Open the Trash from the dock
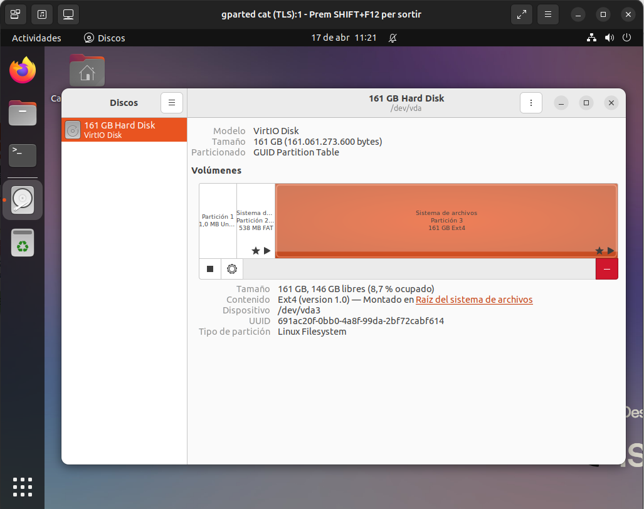The image size is (644, 509). click(x=23, y=243)
